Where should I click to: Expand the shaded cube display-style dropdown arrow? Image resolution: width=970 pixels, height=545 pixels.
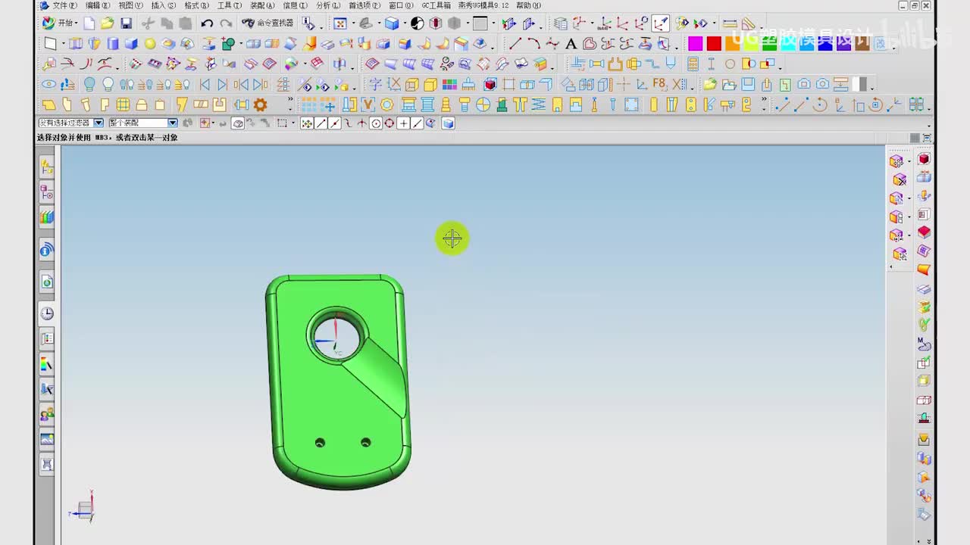(404, 24)
